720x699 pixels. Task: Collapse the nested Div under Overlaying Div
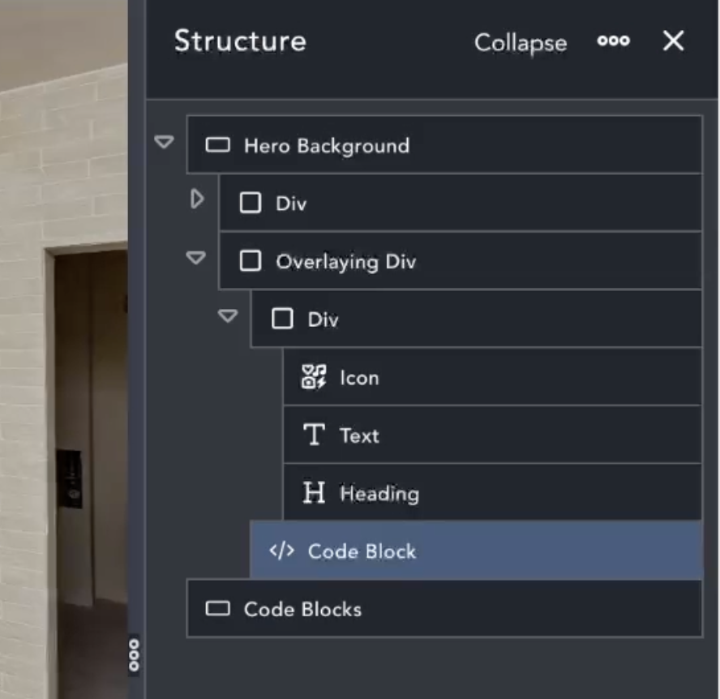coord(229,316)
